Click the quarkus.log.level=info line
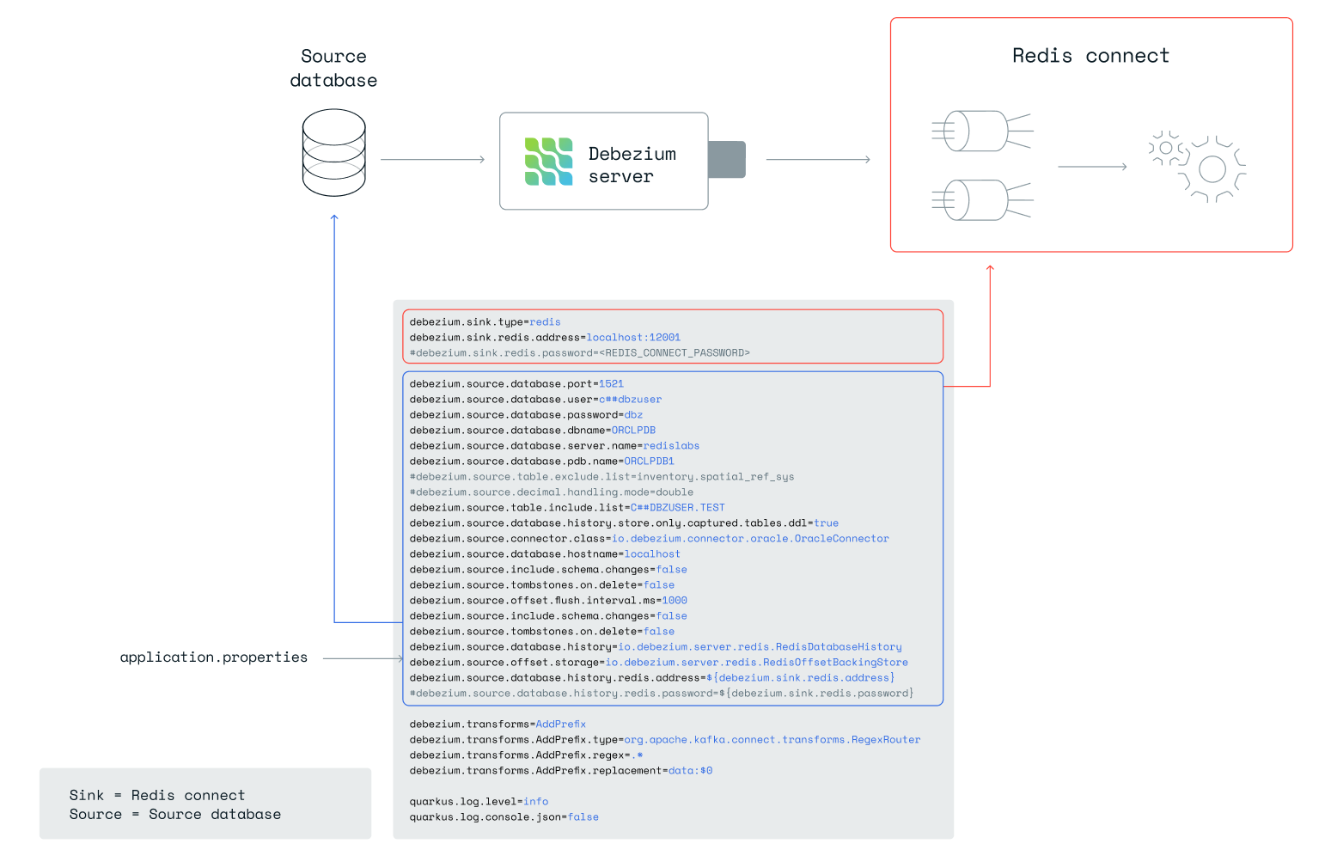Screen dimensions: 1331x856 (479, 802)
